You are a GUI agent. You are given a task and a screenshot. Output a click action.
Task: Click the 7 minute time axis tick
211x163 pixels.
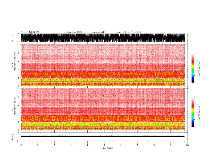pyautogui.click(x=137, y=145)
